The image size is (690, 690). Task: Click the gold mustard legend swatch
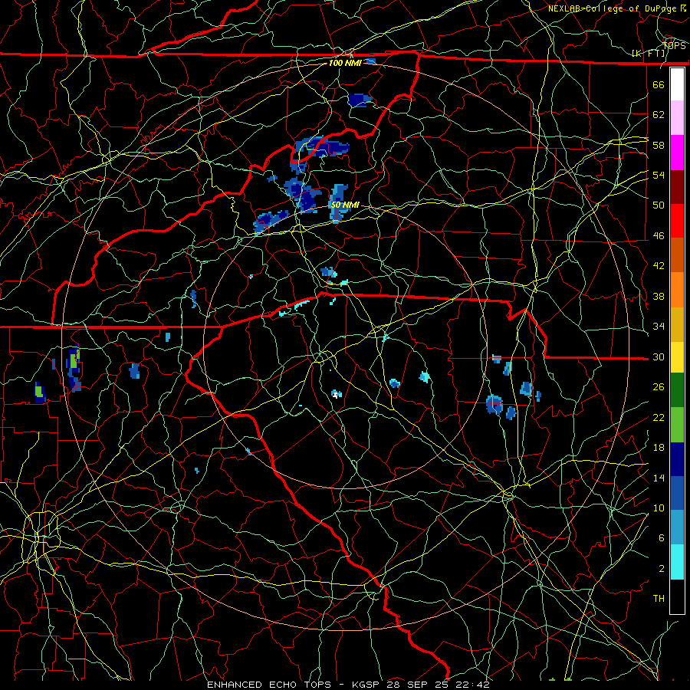click(677, 324)
